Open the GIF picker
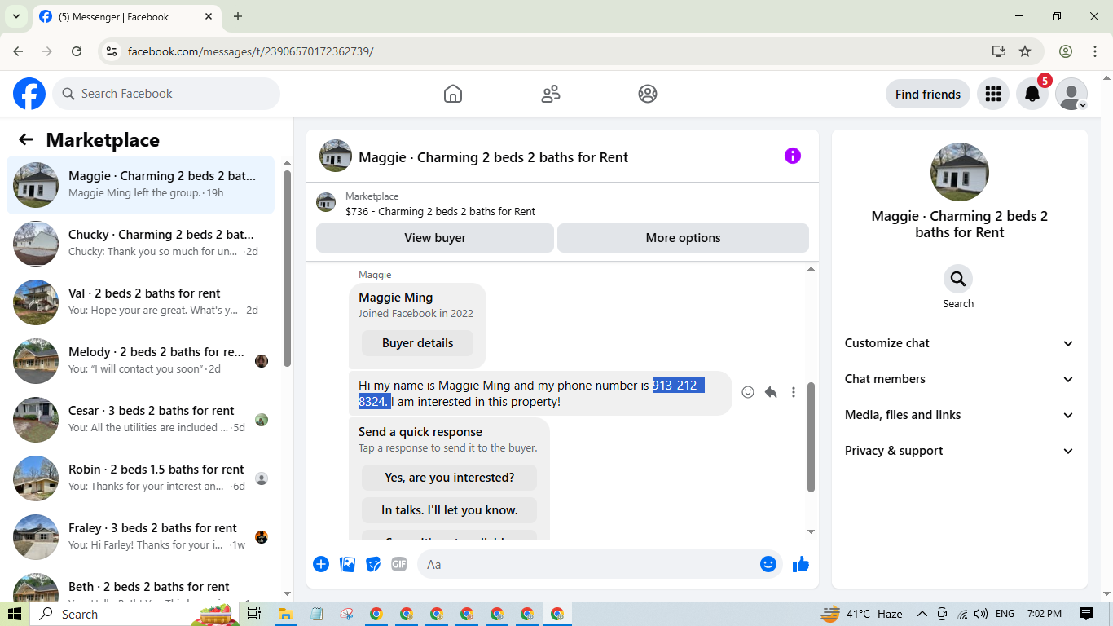The width and height of the screenshot is (1113, 626). 399,564
